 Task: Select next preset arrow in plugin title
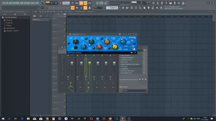(x=131, y=34)
